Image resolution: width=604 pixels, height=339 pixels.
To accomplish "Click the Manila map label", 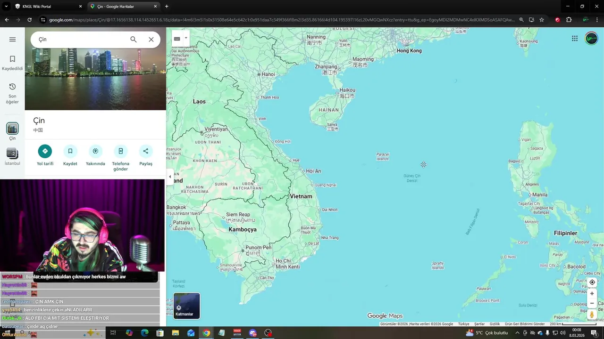I will 540,195.
